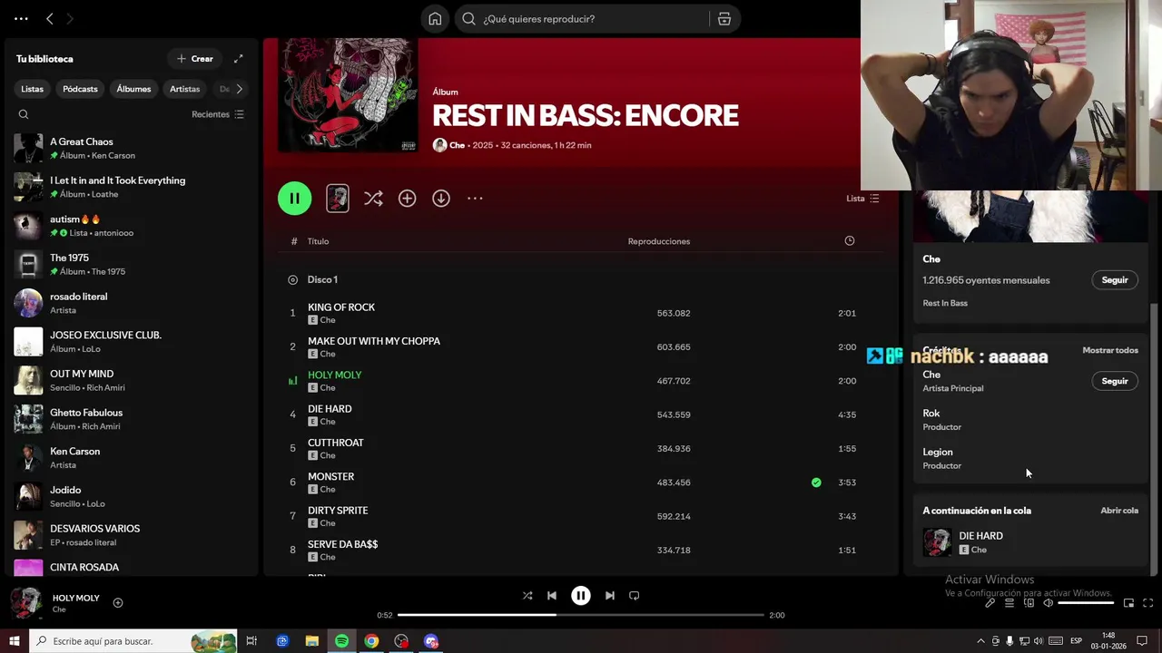Toggle repeat in the player bar
Viewport: 1162px width, 653px height.
pyautogui.click(x=635, y=596)
